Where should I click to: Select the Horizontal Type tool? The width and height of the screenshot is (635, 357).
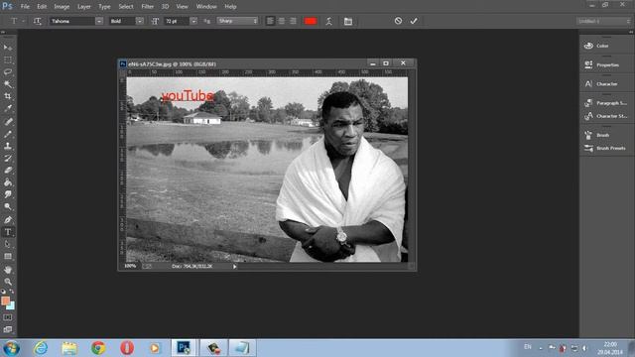8,232
